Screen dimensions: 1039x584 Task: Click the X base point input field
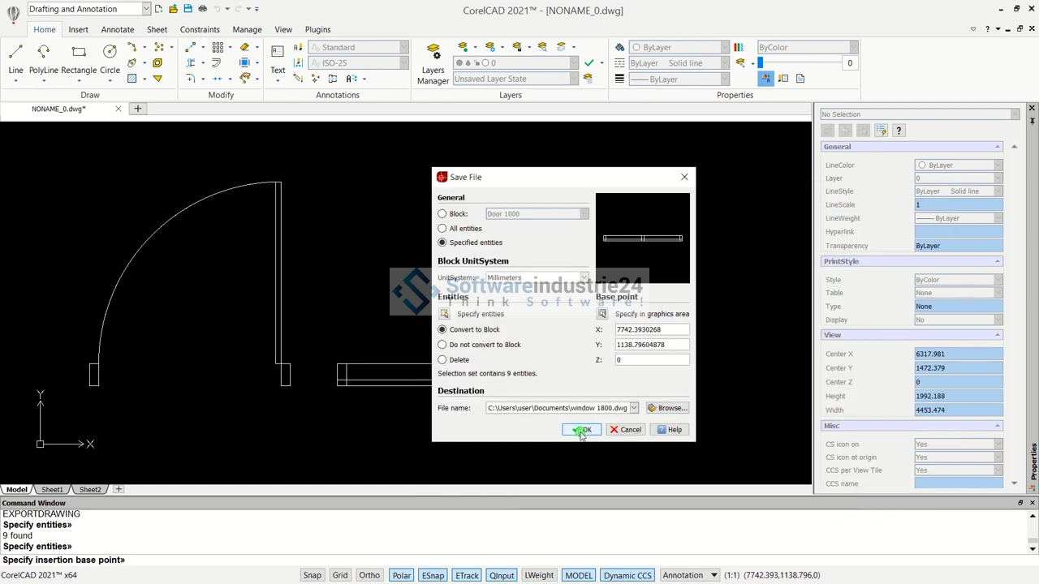pos(652,330)
